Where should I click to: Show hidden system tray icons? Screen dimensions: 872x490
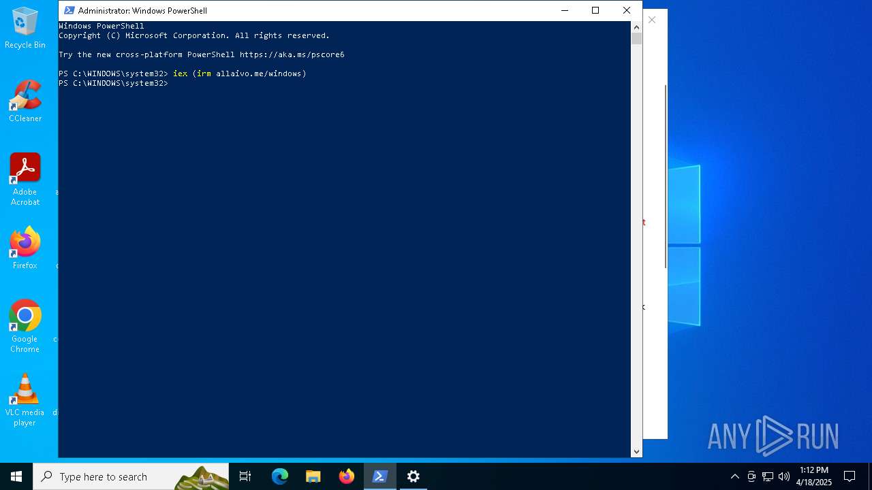click(734, 476)
